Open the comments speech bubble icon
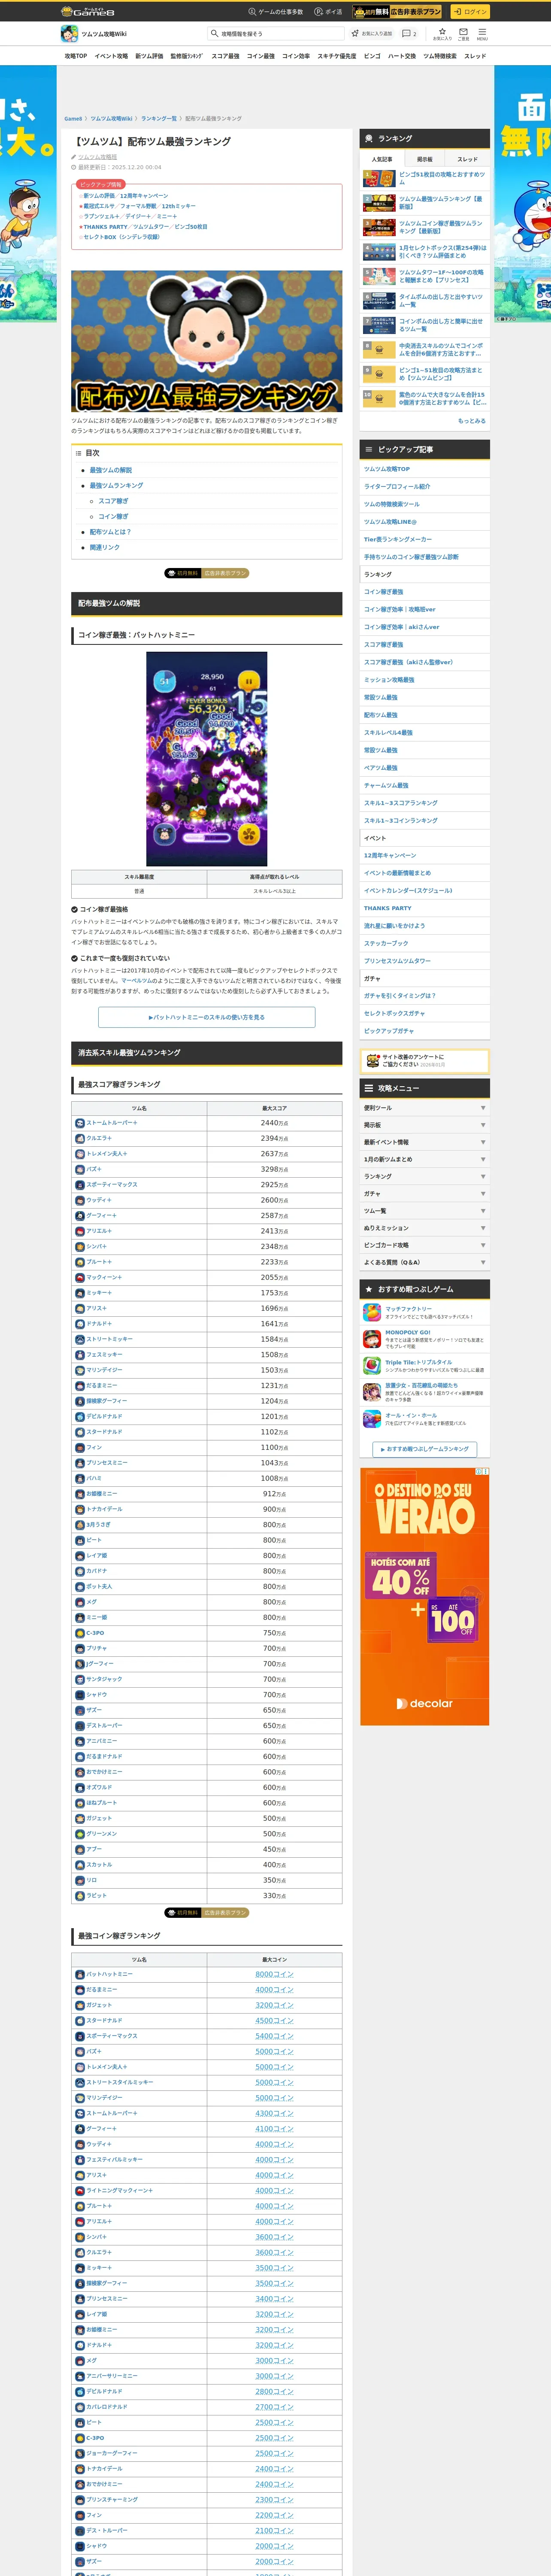The height and width of the screenshot is (2576, 551). [408, 33]
